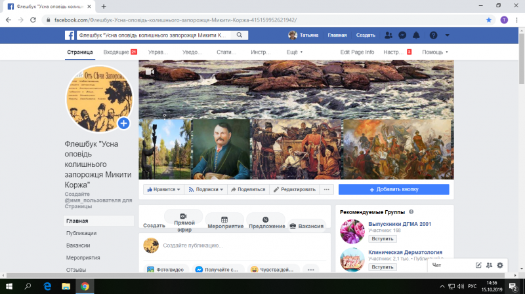Select Мероприятия in left sidebar
The image size is (525, 294).
point(83,257)
